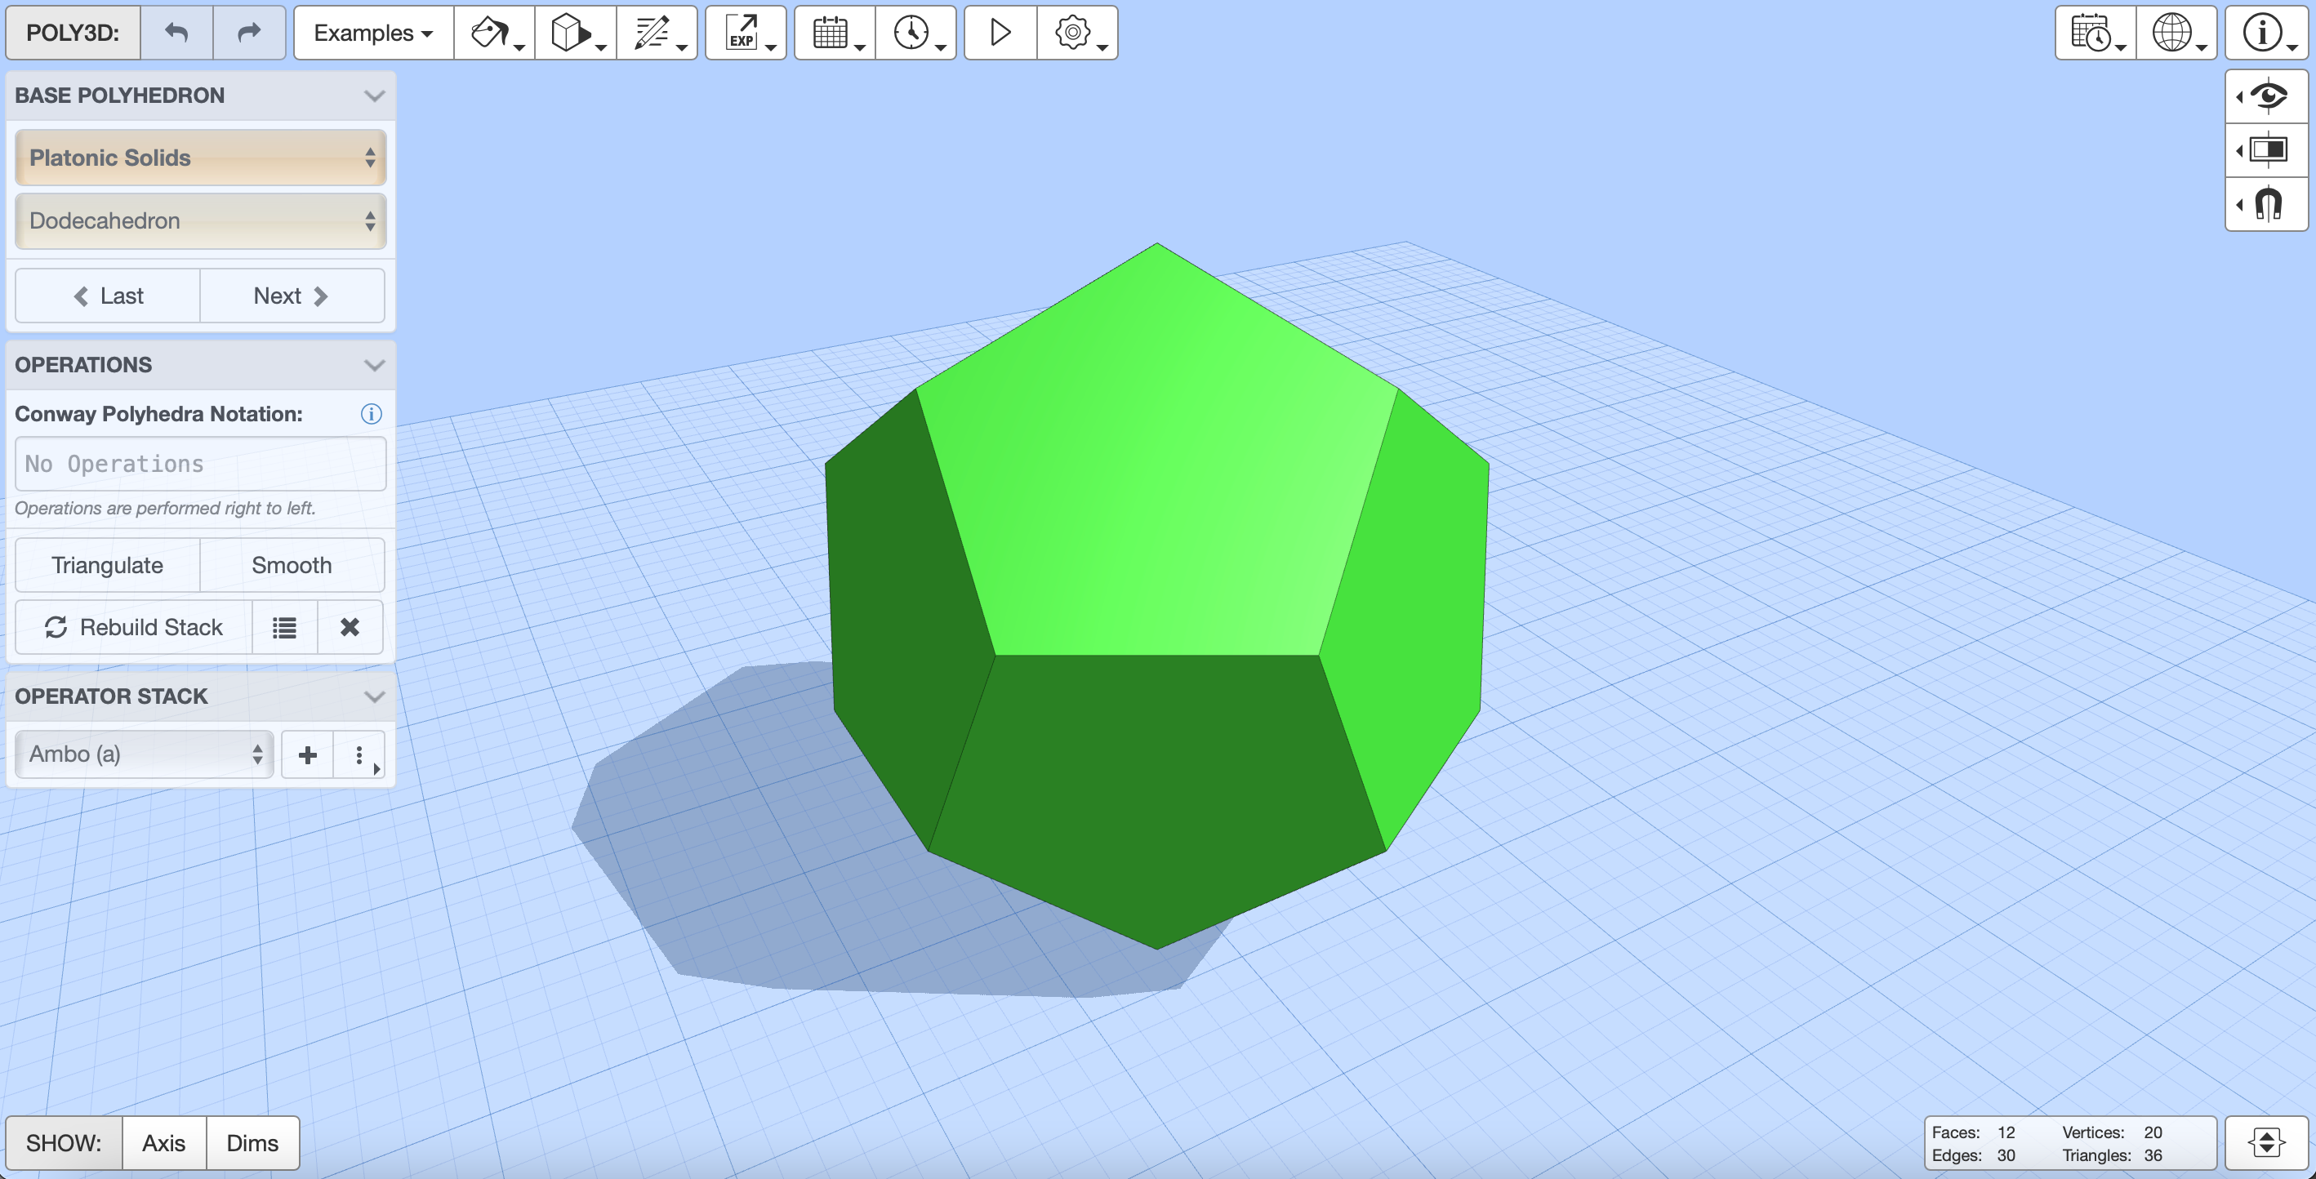Open the Examples menu
2316x1179 pixels.
point(374,33)
